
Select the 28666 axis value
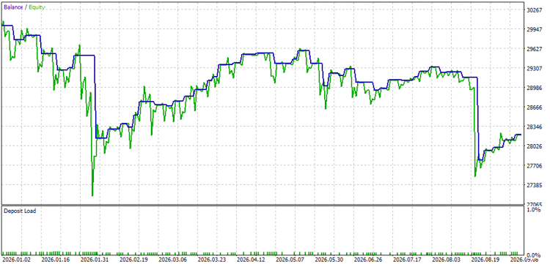pos(535,108)
